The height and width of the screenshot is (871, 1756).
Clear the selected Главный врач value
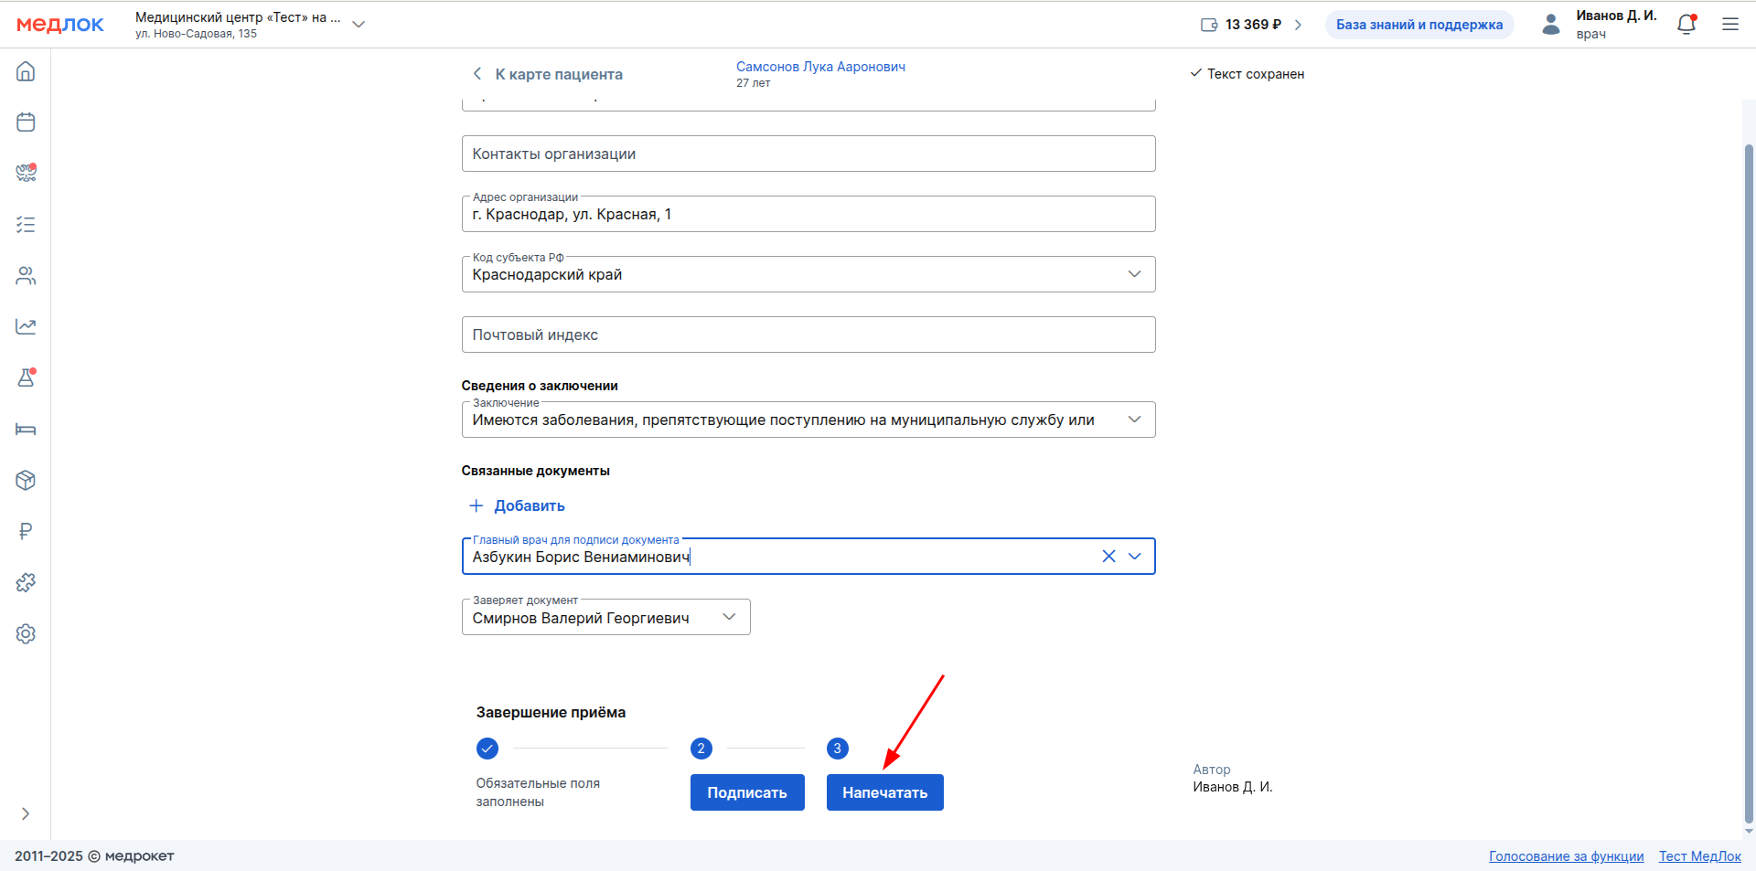coord(1108,556)
